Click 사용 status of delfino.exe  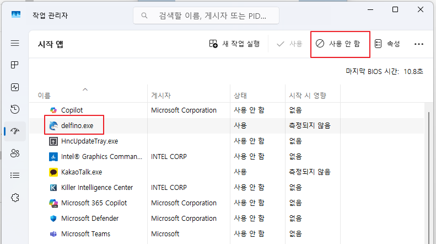click(x=240, y=126)
